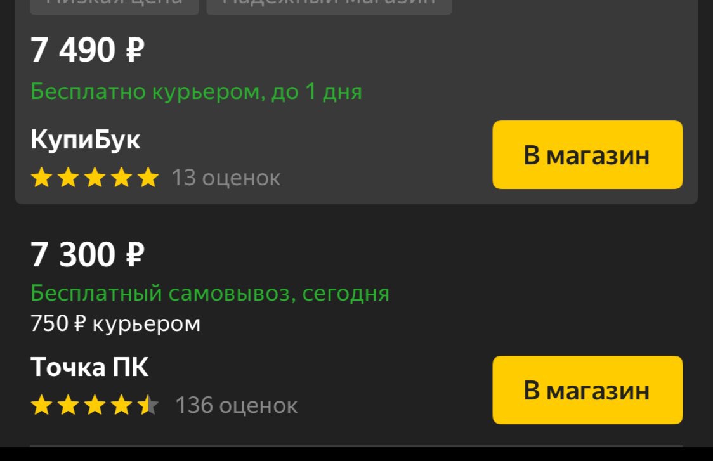View the 136 оценок reviews for Точка ПК
The height and width of the screenshot is (461, 713).
coord(236,405)
